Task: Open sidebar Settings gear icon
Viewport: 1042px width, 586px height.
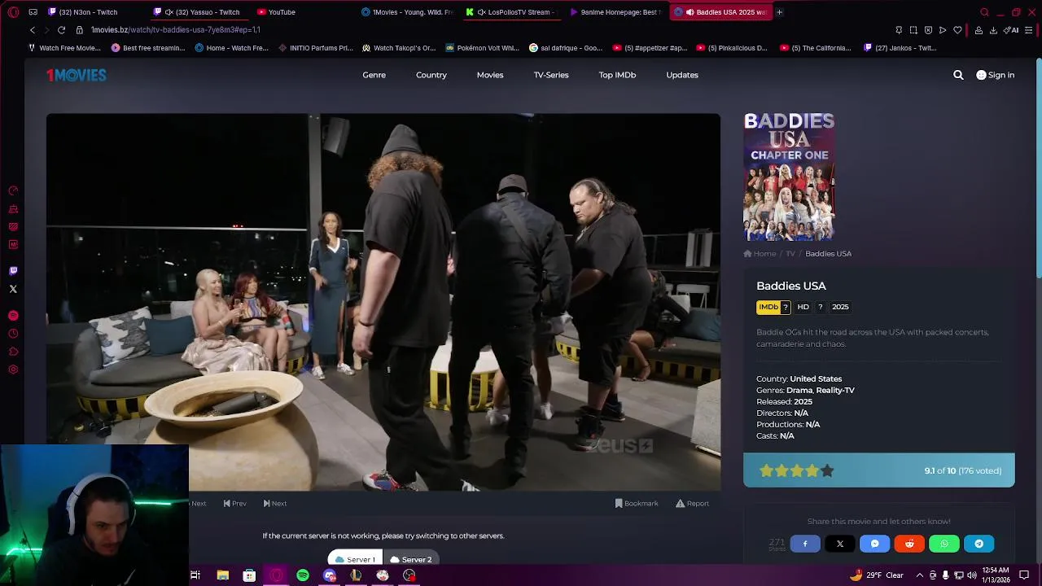Action: (13, 370)
